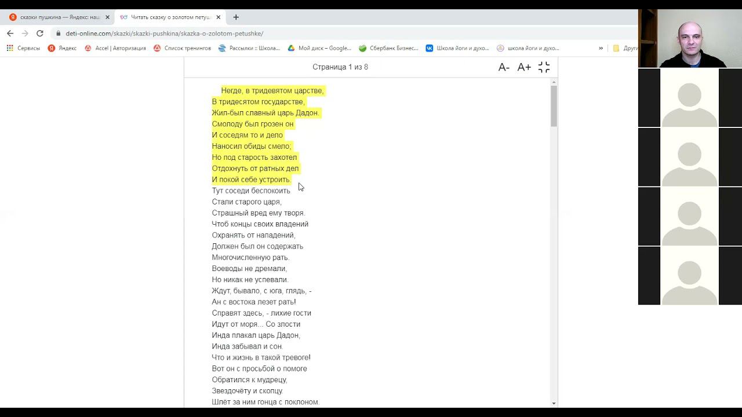This screenshot has height=417, width=742.
Task: Reload the current page
Action: 40,34
